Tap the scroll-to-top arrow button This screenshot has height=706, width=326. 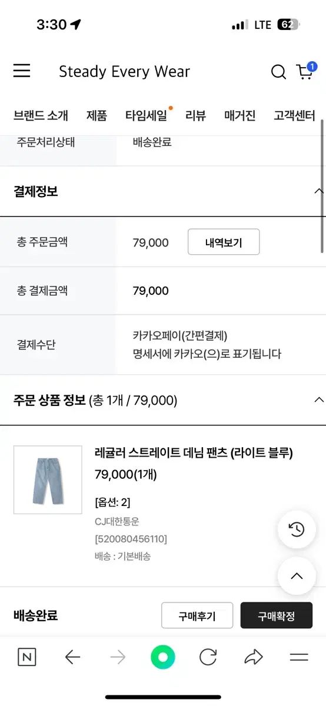pos(297,576)
